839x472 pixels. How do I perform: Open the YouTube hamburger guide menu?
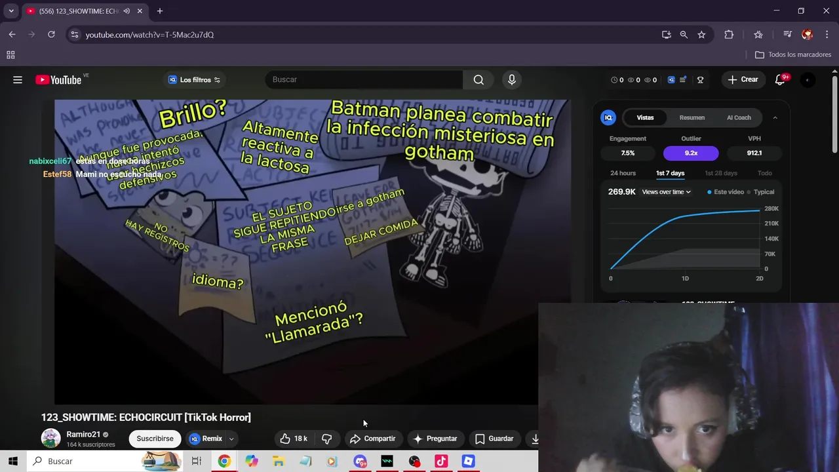18,80
